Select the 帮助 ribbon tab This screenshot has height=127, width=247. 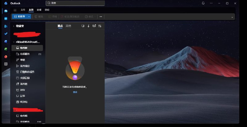47,10
